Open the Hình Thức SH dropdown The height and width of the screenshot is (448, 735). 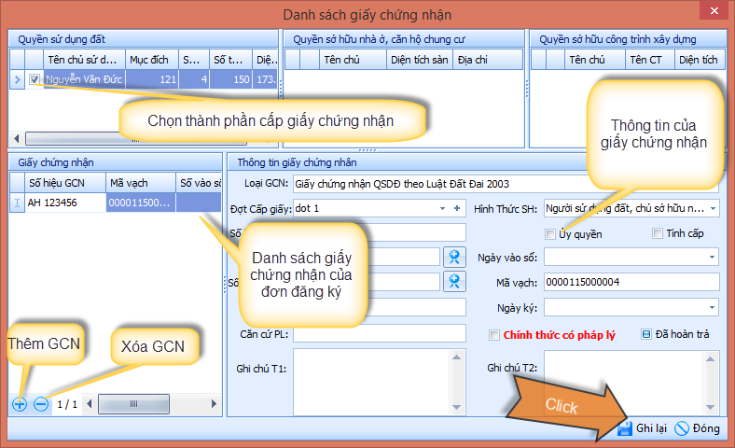point(713,208)
